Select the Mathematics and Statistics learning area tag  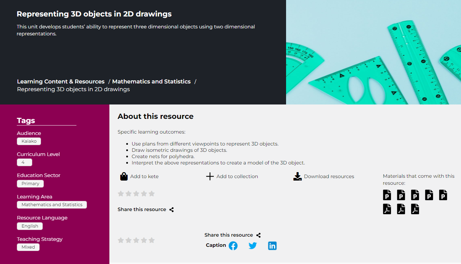click(x=52, y=205)
